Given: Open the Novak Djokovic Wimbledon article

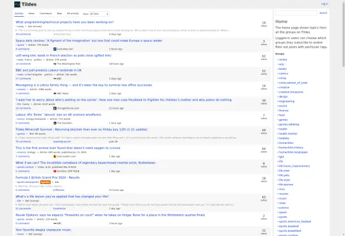Looking at the screenshot, I should (x=110, y=215).
